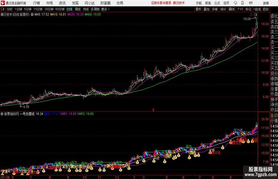
Task: Click the 2013年 date axis label
Action: (5, 177)
